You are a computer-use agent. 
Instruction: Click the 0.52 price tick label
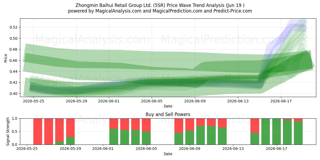14,27
